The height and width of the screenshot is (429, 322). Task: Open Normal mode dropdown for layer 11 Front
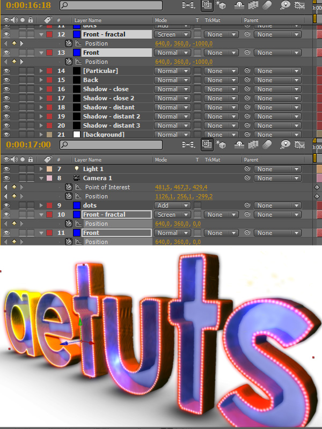pos(172,233)
